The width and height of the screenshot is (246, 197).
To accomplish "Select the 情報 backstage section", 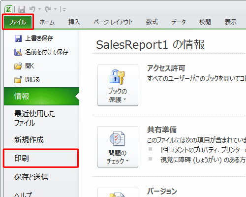I will tap(41, 96).
